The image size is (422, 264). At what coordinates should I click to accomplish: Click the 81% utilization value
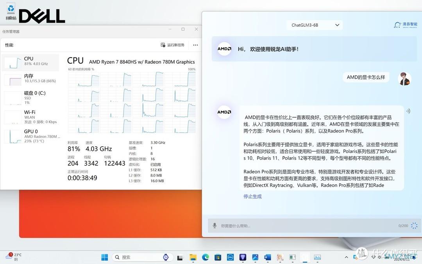pyautogui.click(x=74, y=149)
